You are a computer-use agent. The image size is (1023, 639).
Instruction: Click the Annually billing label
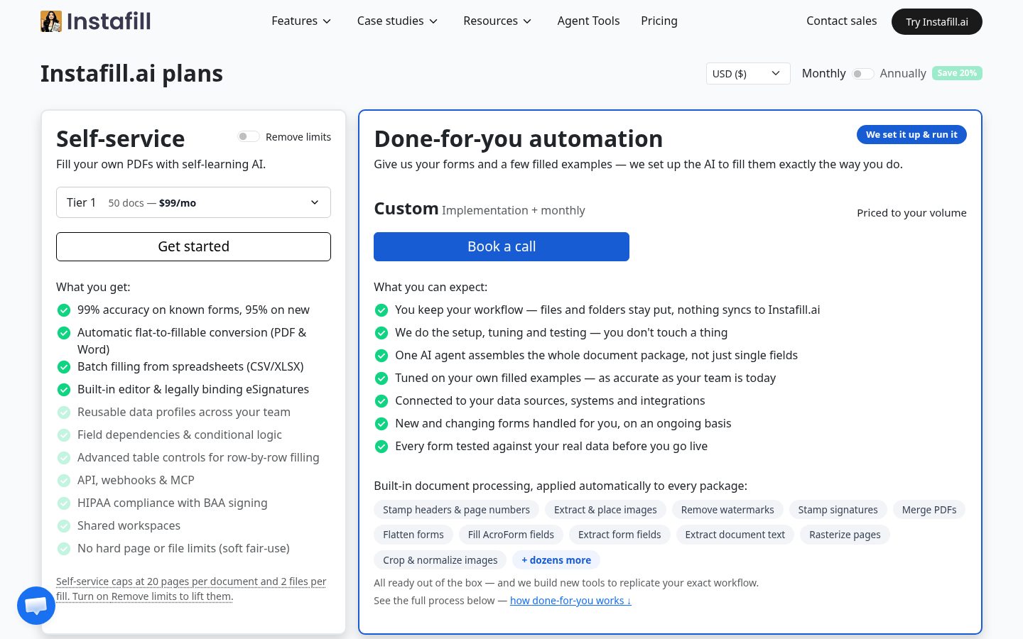(x=903, y=74)
